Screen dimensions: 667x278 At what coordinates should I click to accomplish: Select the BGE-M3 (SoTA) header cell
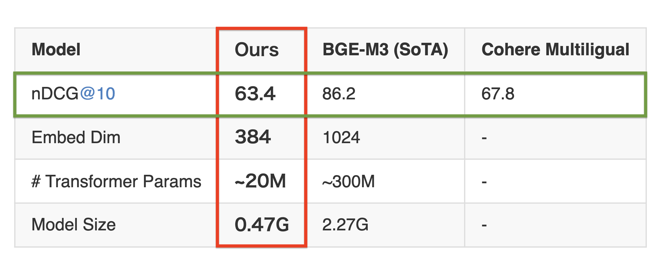click(x=385, y=50)
